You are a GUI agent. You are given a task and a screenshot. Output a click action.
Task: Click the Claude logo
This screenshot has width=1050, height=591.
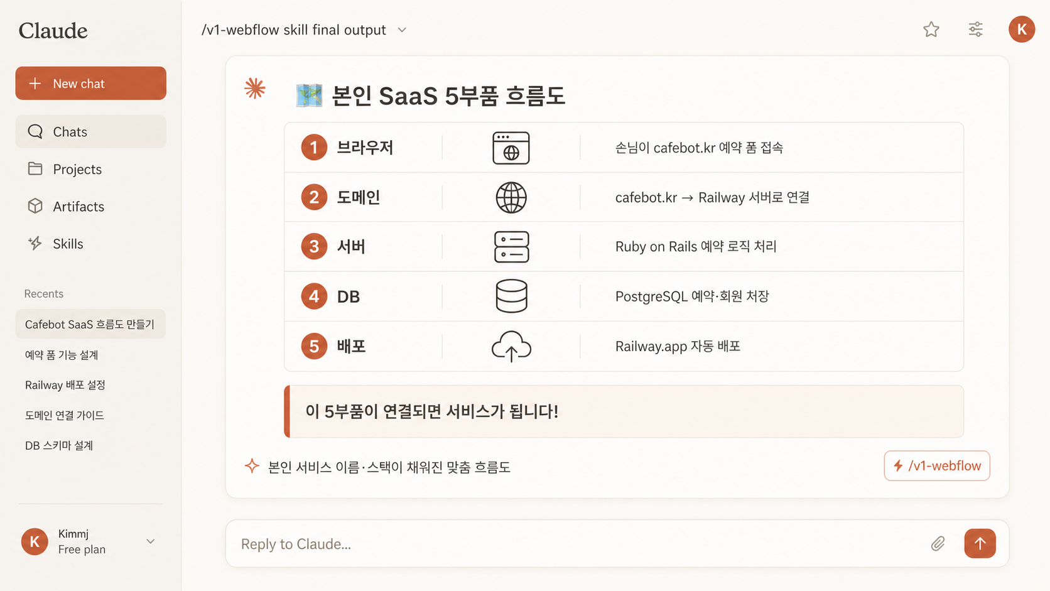53,30
